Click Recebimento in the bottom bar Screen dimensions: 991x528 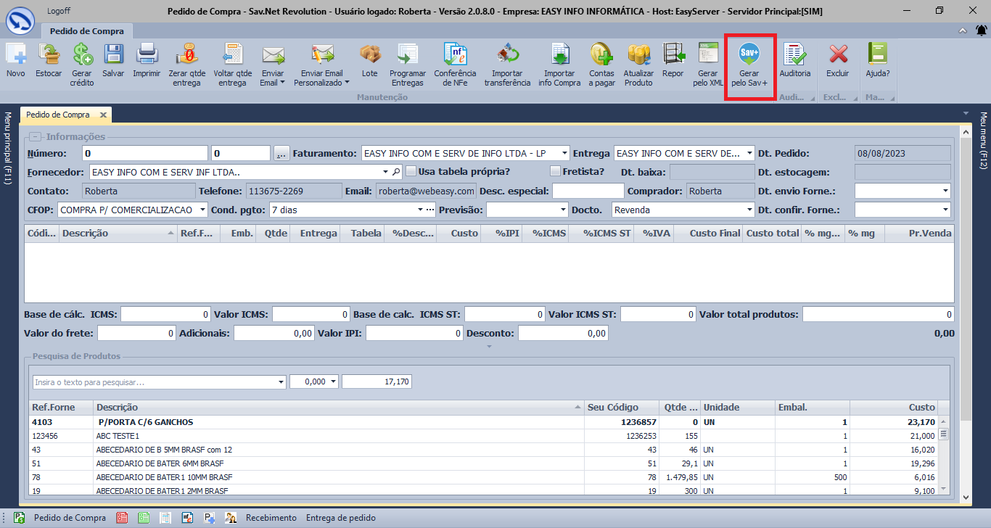tap(271, 518)
